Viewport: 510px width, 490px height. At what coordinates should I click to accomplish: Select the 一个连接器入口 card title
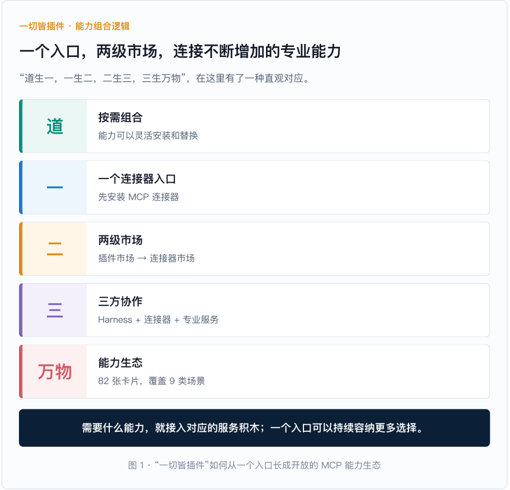(x=137, y=179)
